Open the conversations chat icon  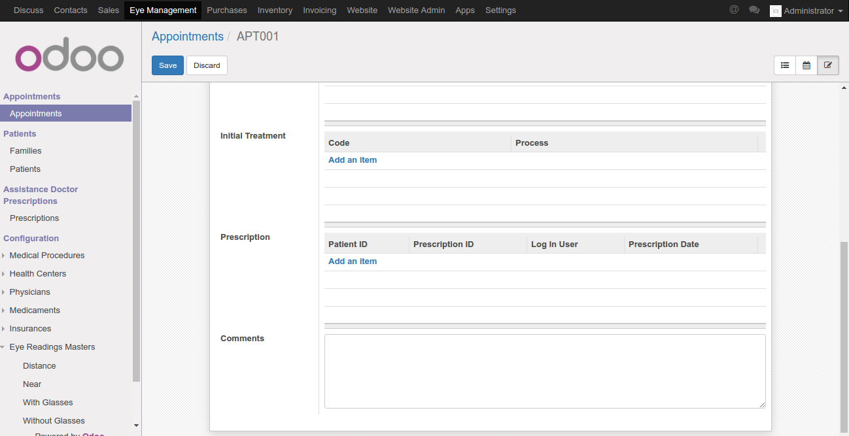click(754, 10)
